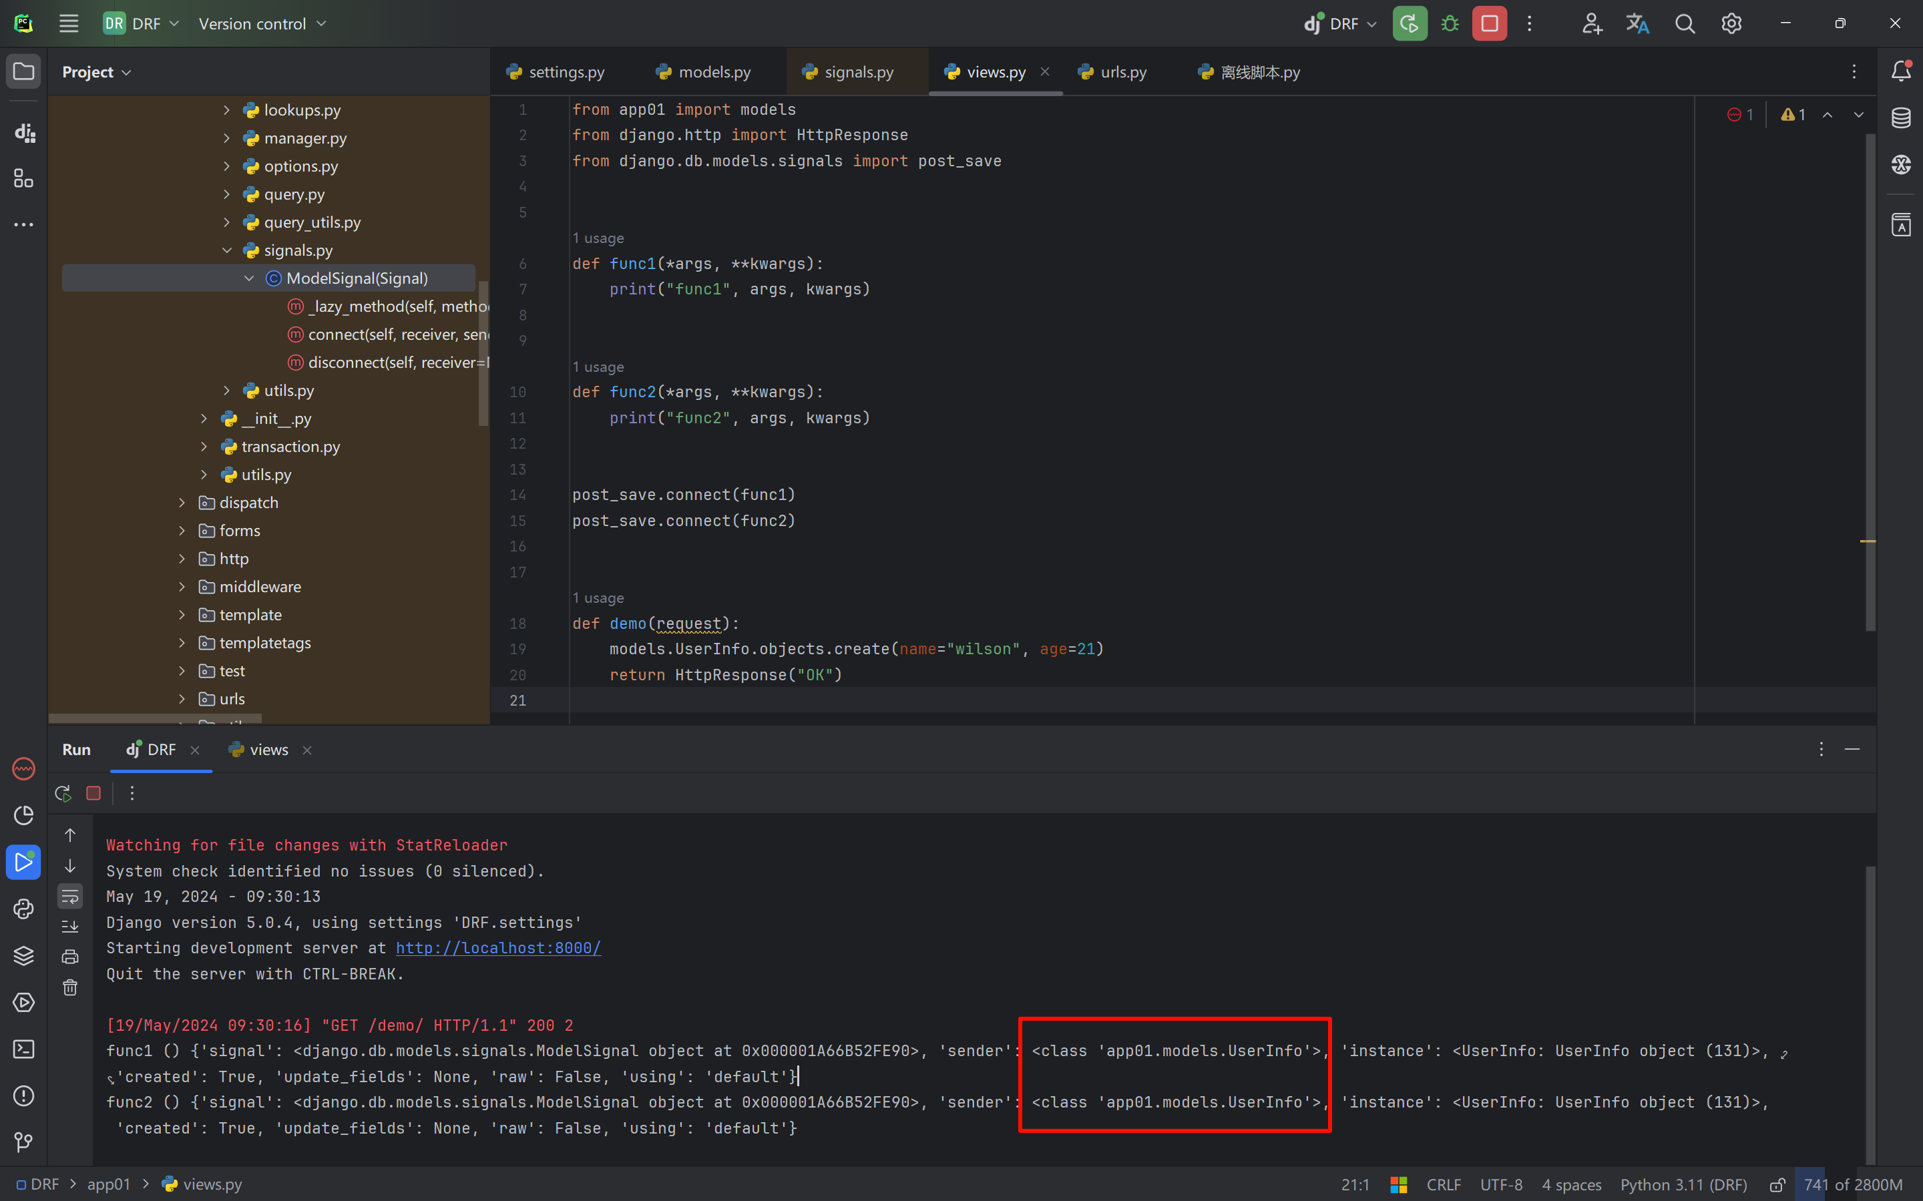Clear console output with trash icon
The height and width of the screenshot is (1201, 1923).
(x=70, y=987)
